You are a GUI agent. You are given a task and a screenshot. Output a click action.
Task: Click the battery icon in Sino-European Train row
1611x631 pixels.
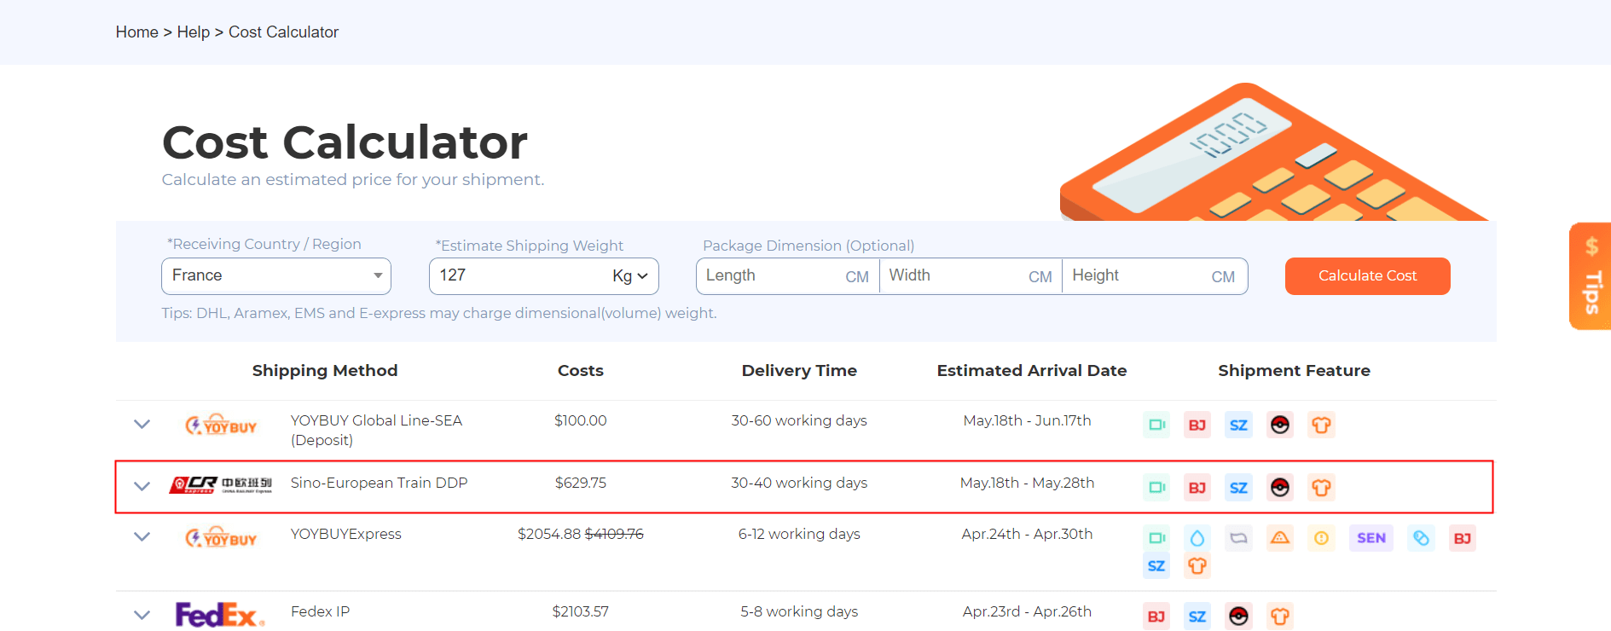tap(1156, 487)
